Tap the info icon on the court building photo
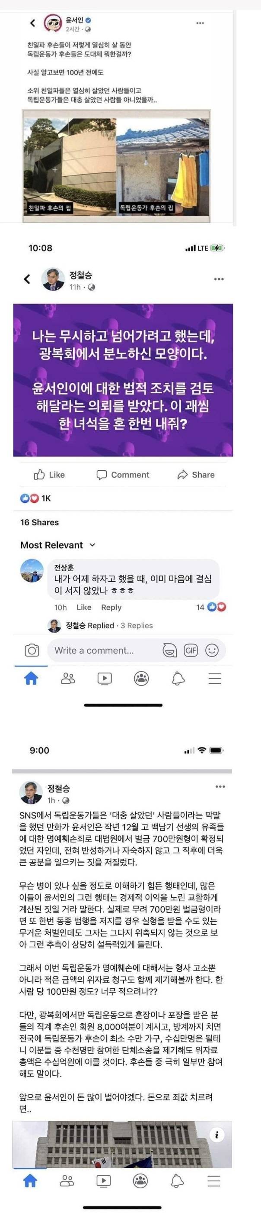The image size is (261, 1226). point(217,1135)
